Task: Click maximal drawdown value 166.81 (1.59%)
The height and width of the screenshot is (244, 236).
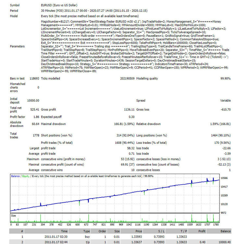Action: click(x=124, y=124)
